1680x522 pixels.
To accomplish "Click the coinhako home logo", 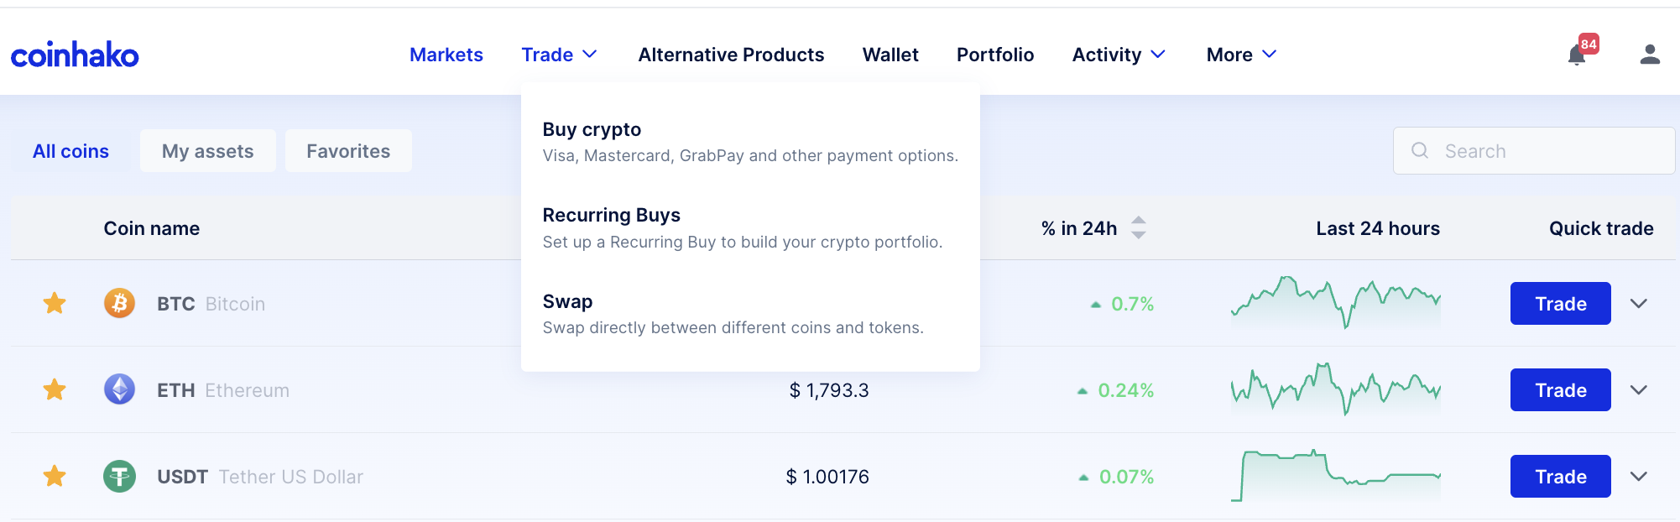I will tap(75, 55).
